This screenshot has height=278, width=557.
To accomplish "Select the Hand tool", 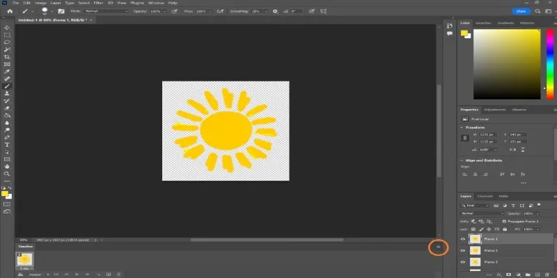I will (7, 167).
